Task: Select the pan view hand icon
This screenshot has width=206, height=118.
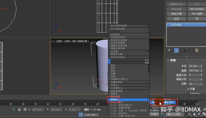Action: point(194,114)
